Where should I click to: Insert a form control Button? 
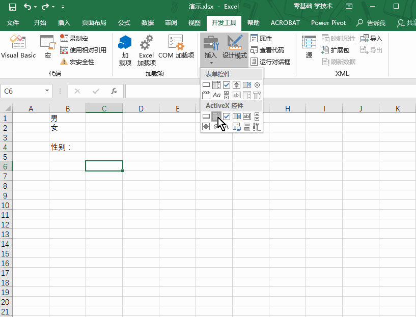click(206, 85)
